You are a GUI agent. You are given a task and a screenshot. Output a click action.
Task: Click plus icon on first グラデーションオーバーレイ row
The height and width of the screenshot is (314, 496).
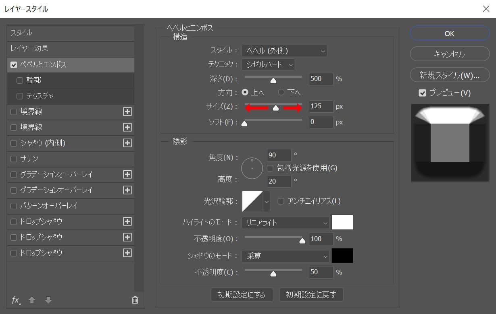pos(127,174)
